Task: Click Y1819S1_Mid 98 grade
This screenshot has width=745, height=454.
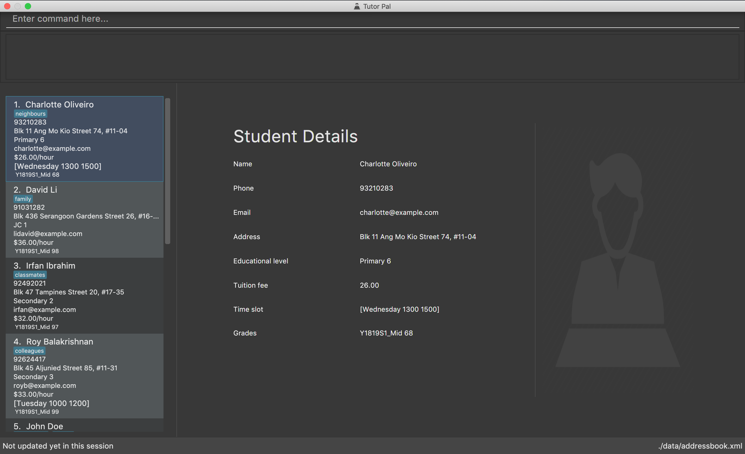Action: (x=37, y=251)
